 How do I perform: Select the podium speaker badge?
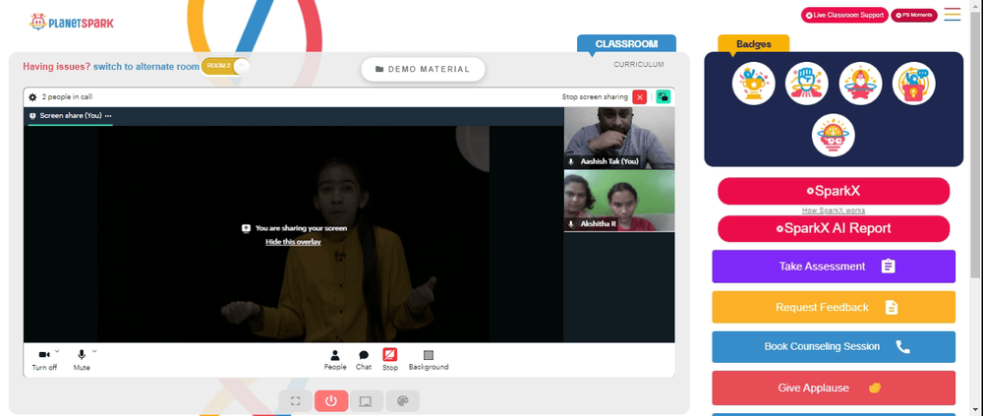[914, 84]
